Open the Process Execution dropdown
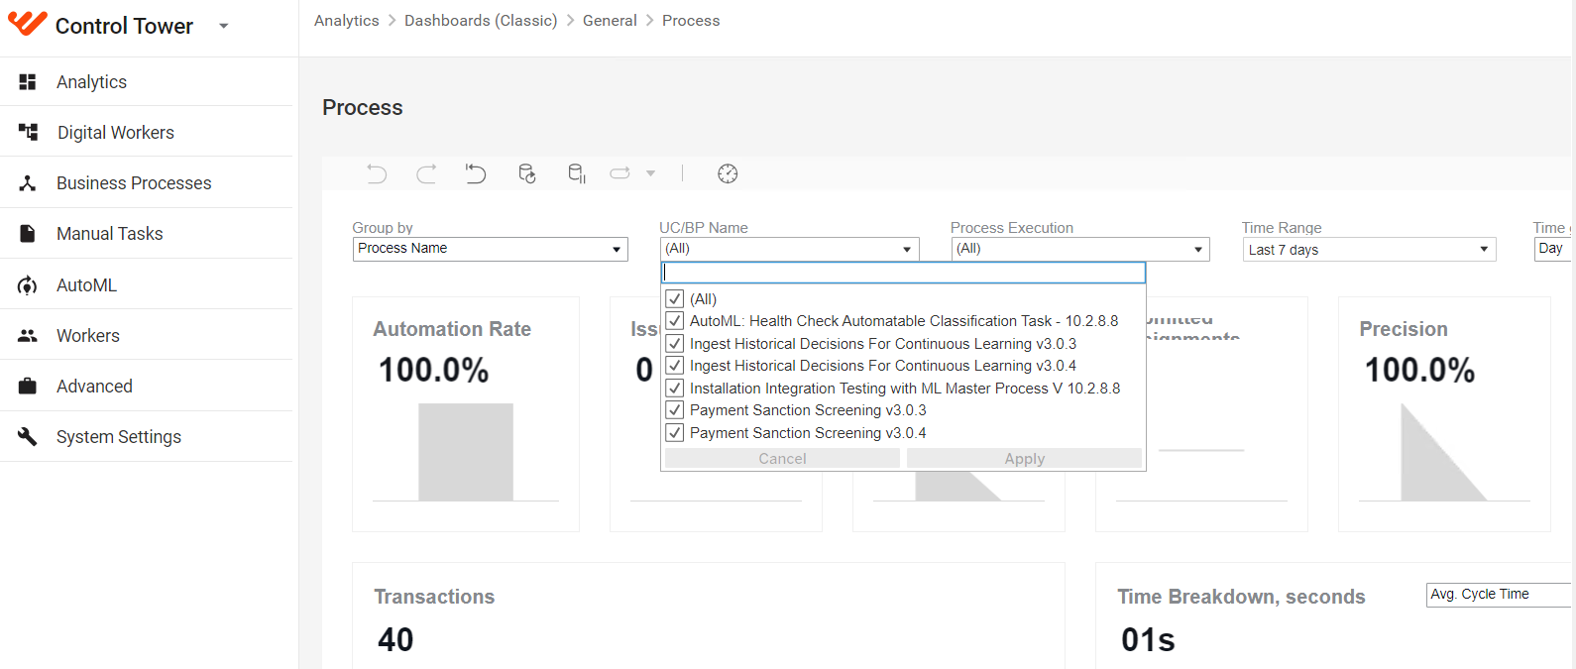The width and height of the screenshot is (1576, 669). click(x=1080, y=249)
